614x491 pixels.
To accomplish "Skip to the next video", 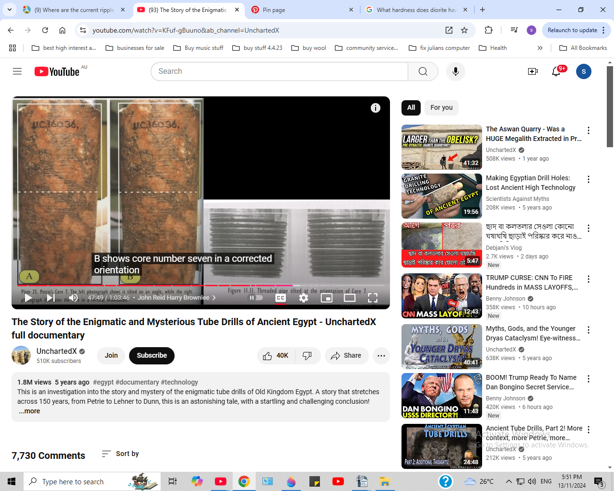I will 50,298.
